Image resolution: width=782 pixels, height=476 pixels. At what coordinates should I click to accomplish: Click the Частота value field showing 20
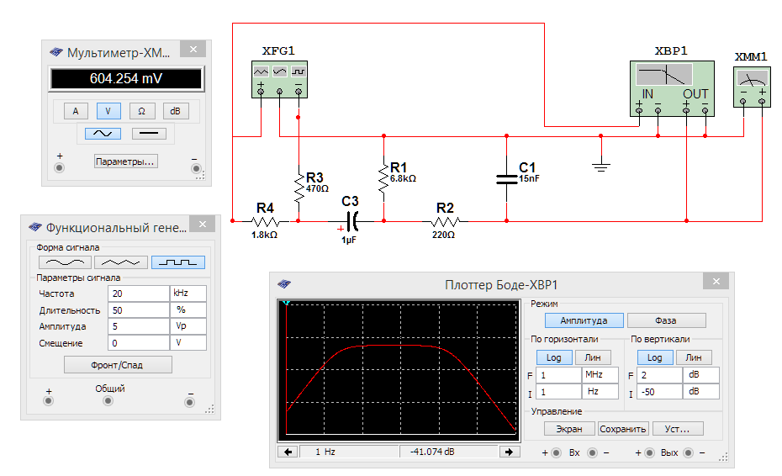point(138,294)
